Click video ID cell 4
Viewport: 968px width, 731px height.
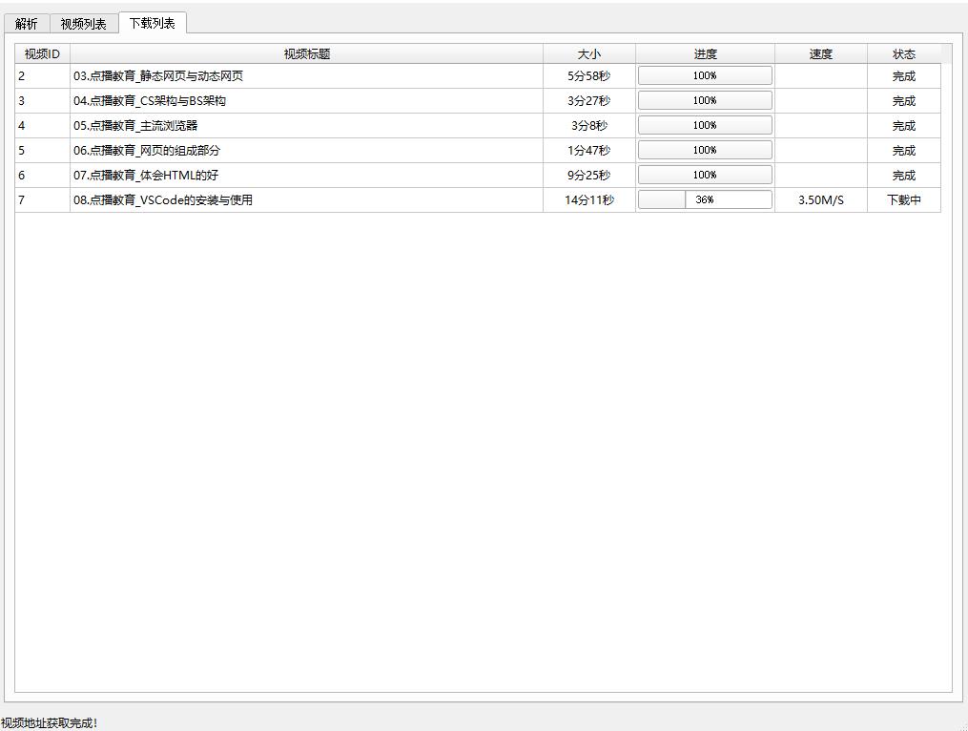pyautogui.click(x=42, y=125)
